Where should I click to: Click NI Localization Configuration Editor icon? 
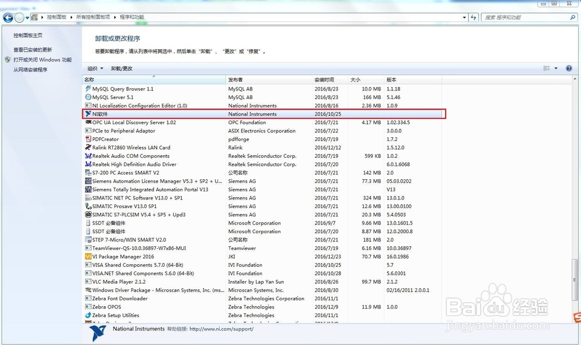pos(88,106)
